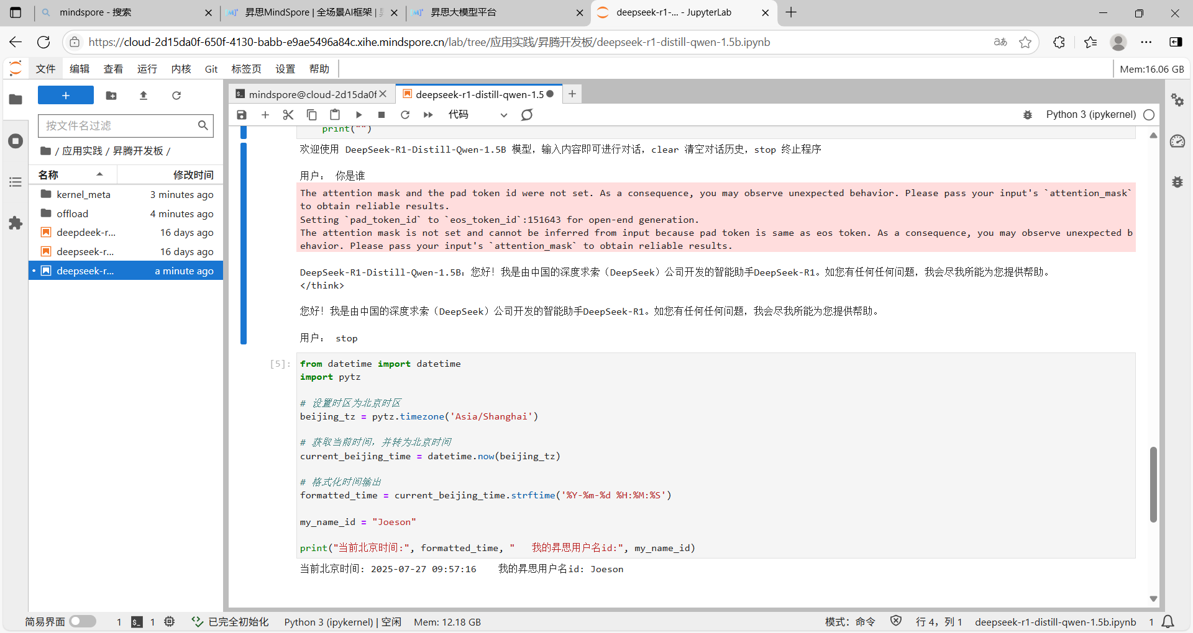Collapse the cell output using blue bar
1193x633 pixels.
point(244,243)
